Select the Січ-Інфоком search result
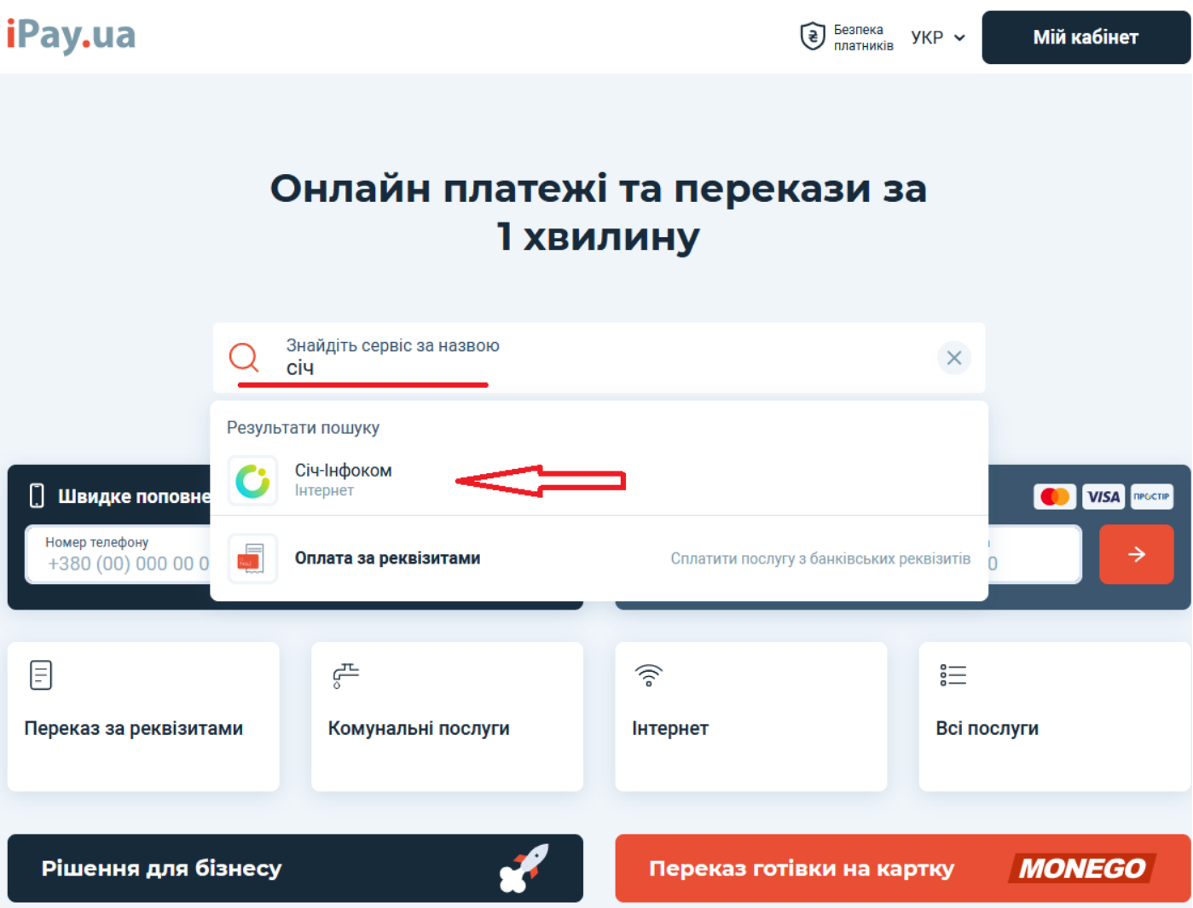 (599, 480)
